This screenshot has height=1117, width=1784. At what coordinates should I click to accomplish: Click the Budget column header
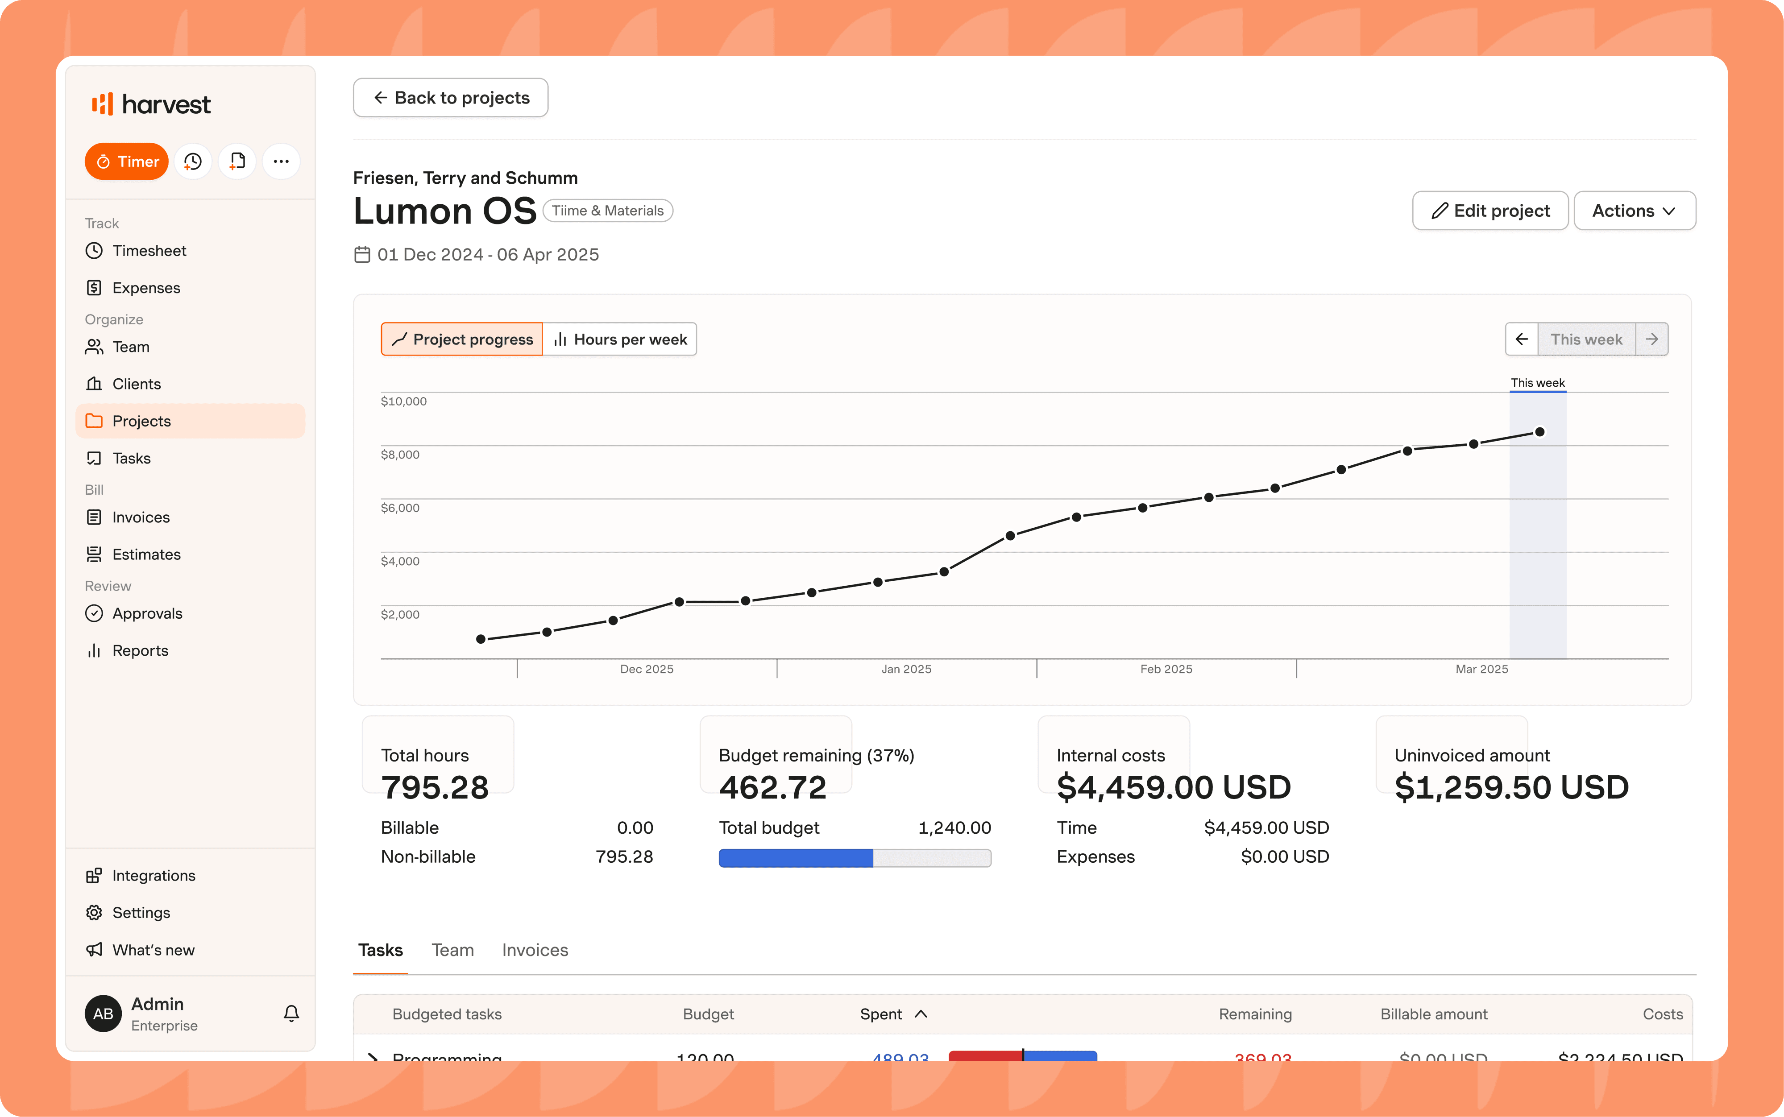(708, 1014)
